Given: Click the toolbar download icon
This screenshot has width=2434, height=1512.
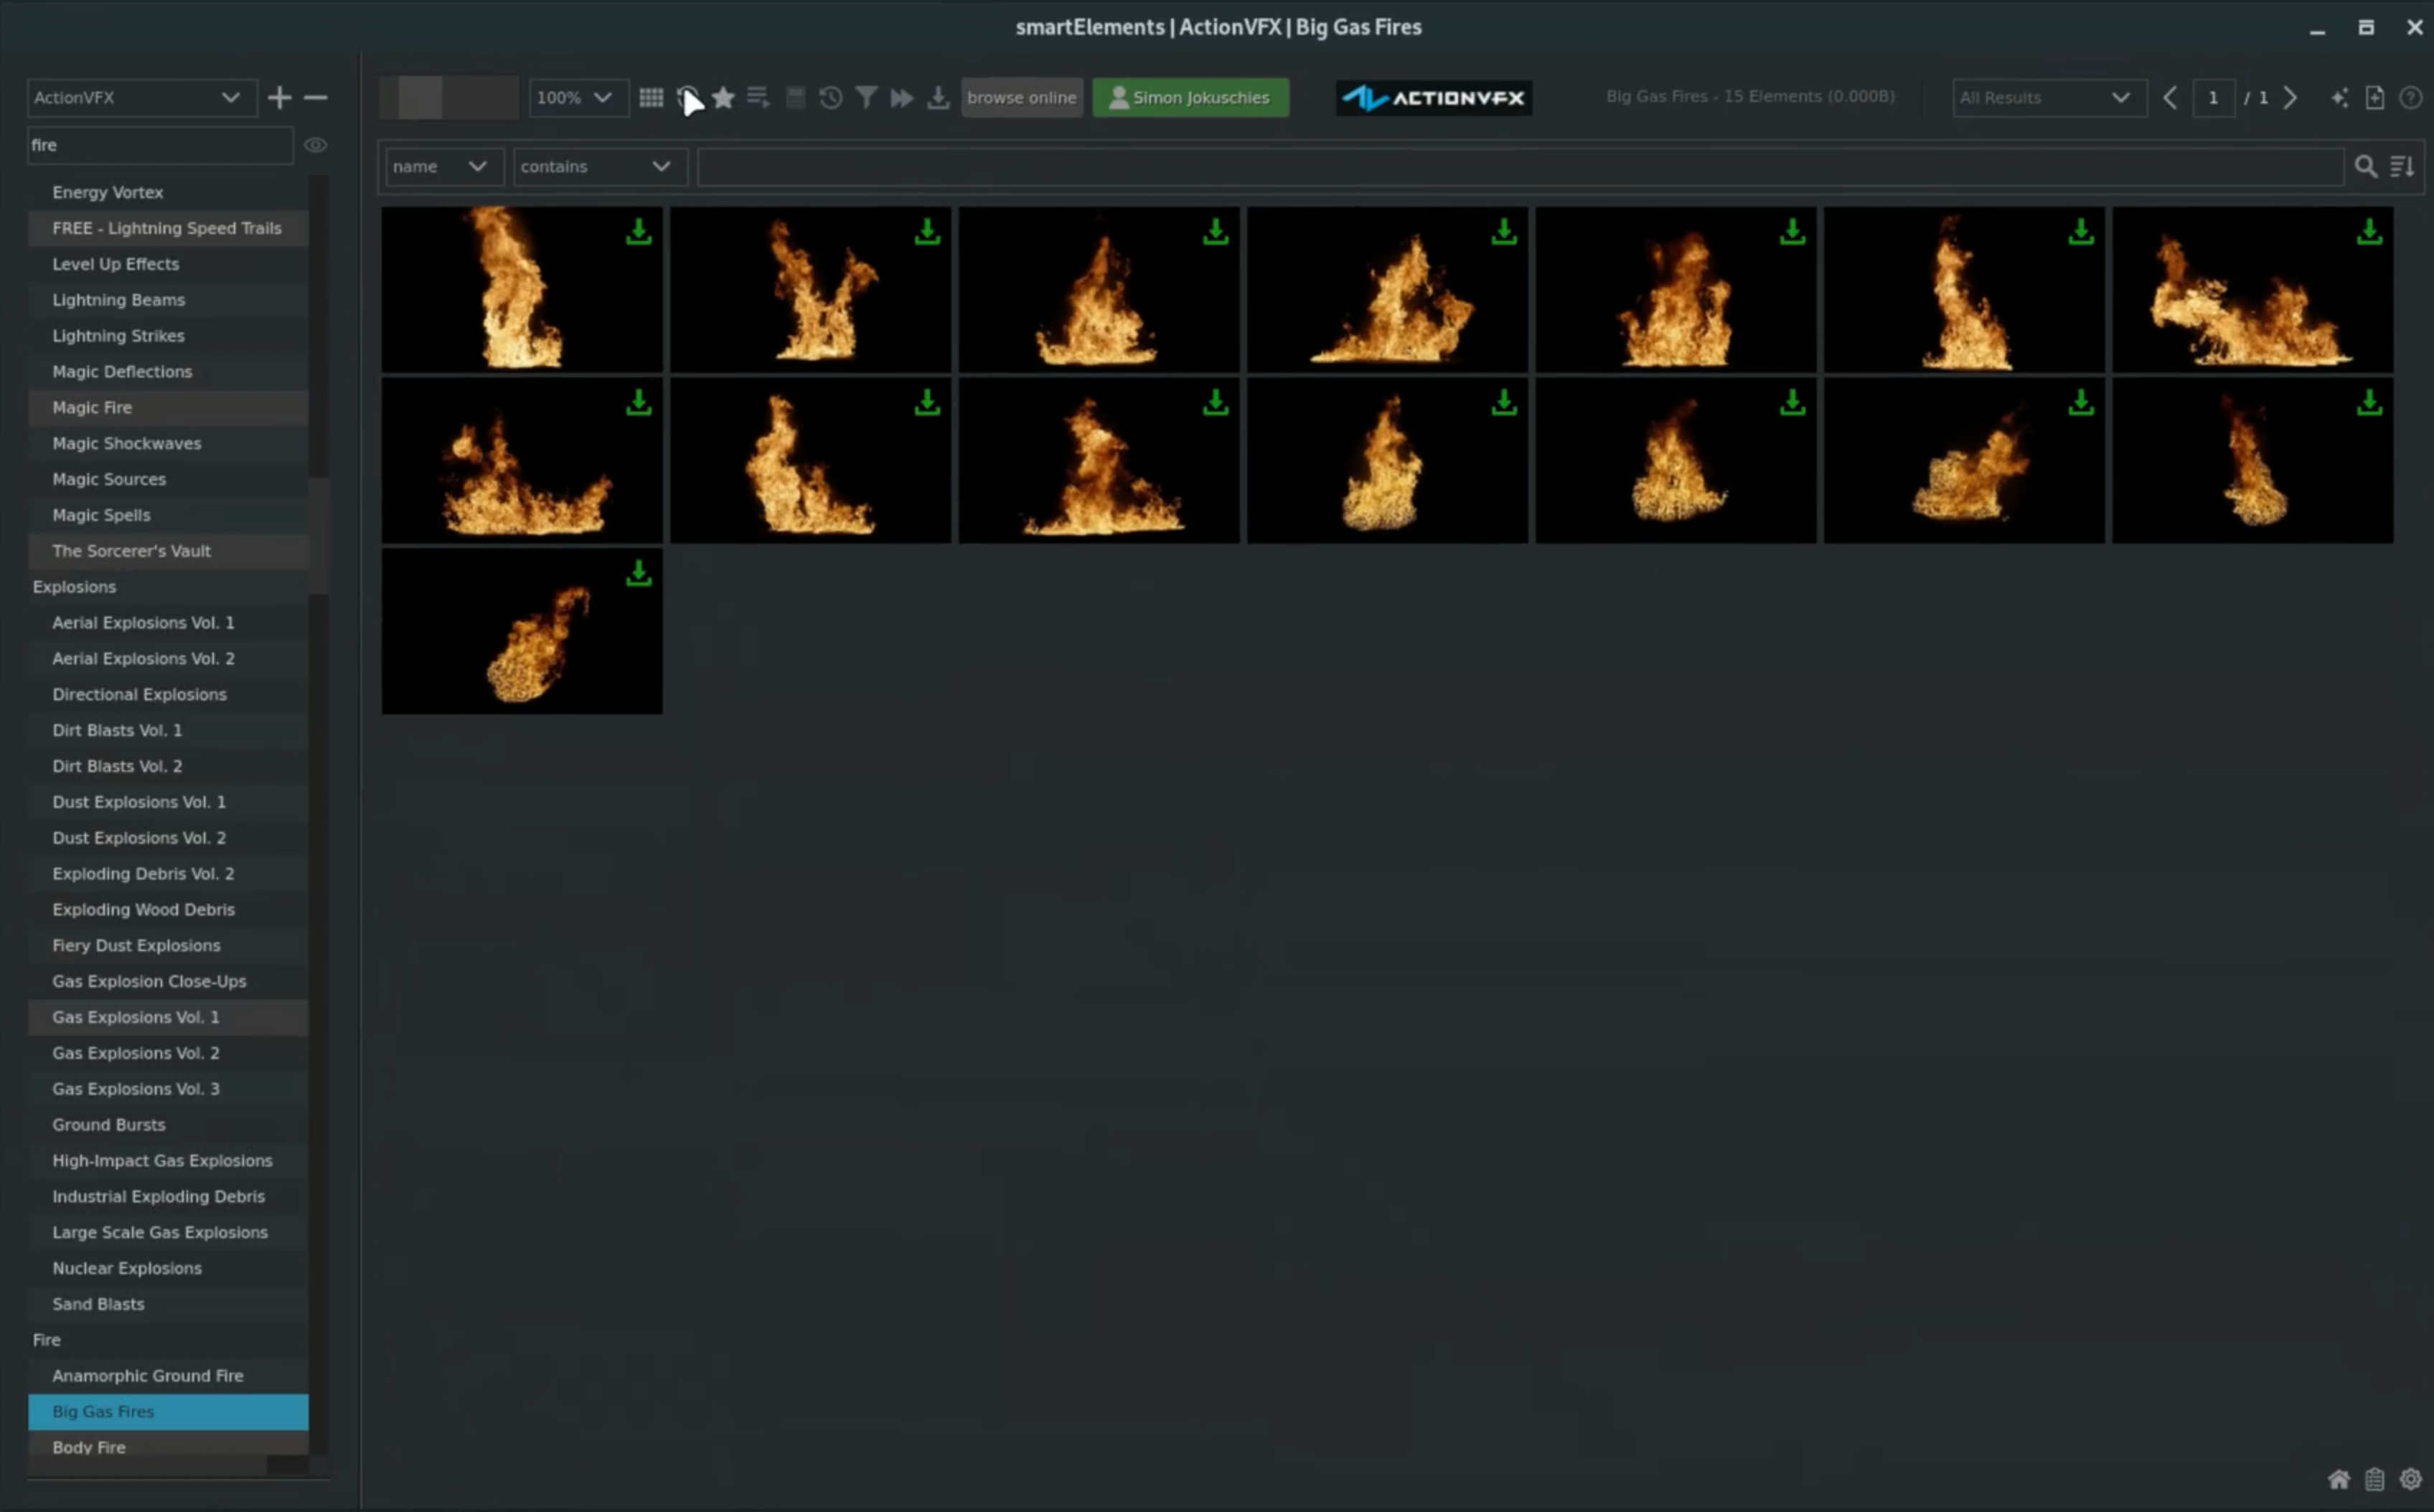Looking at the screenshot, I should [x=937, y=98].
